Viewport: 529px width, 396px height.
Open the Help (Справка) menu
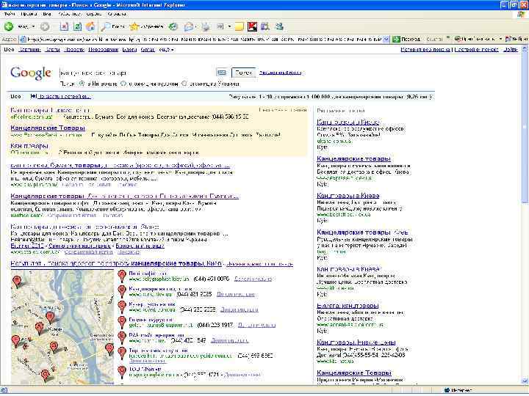116,14
